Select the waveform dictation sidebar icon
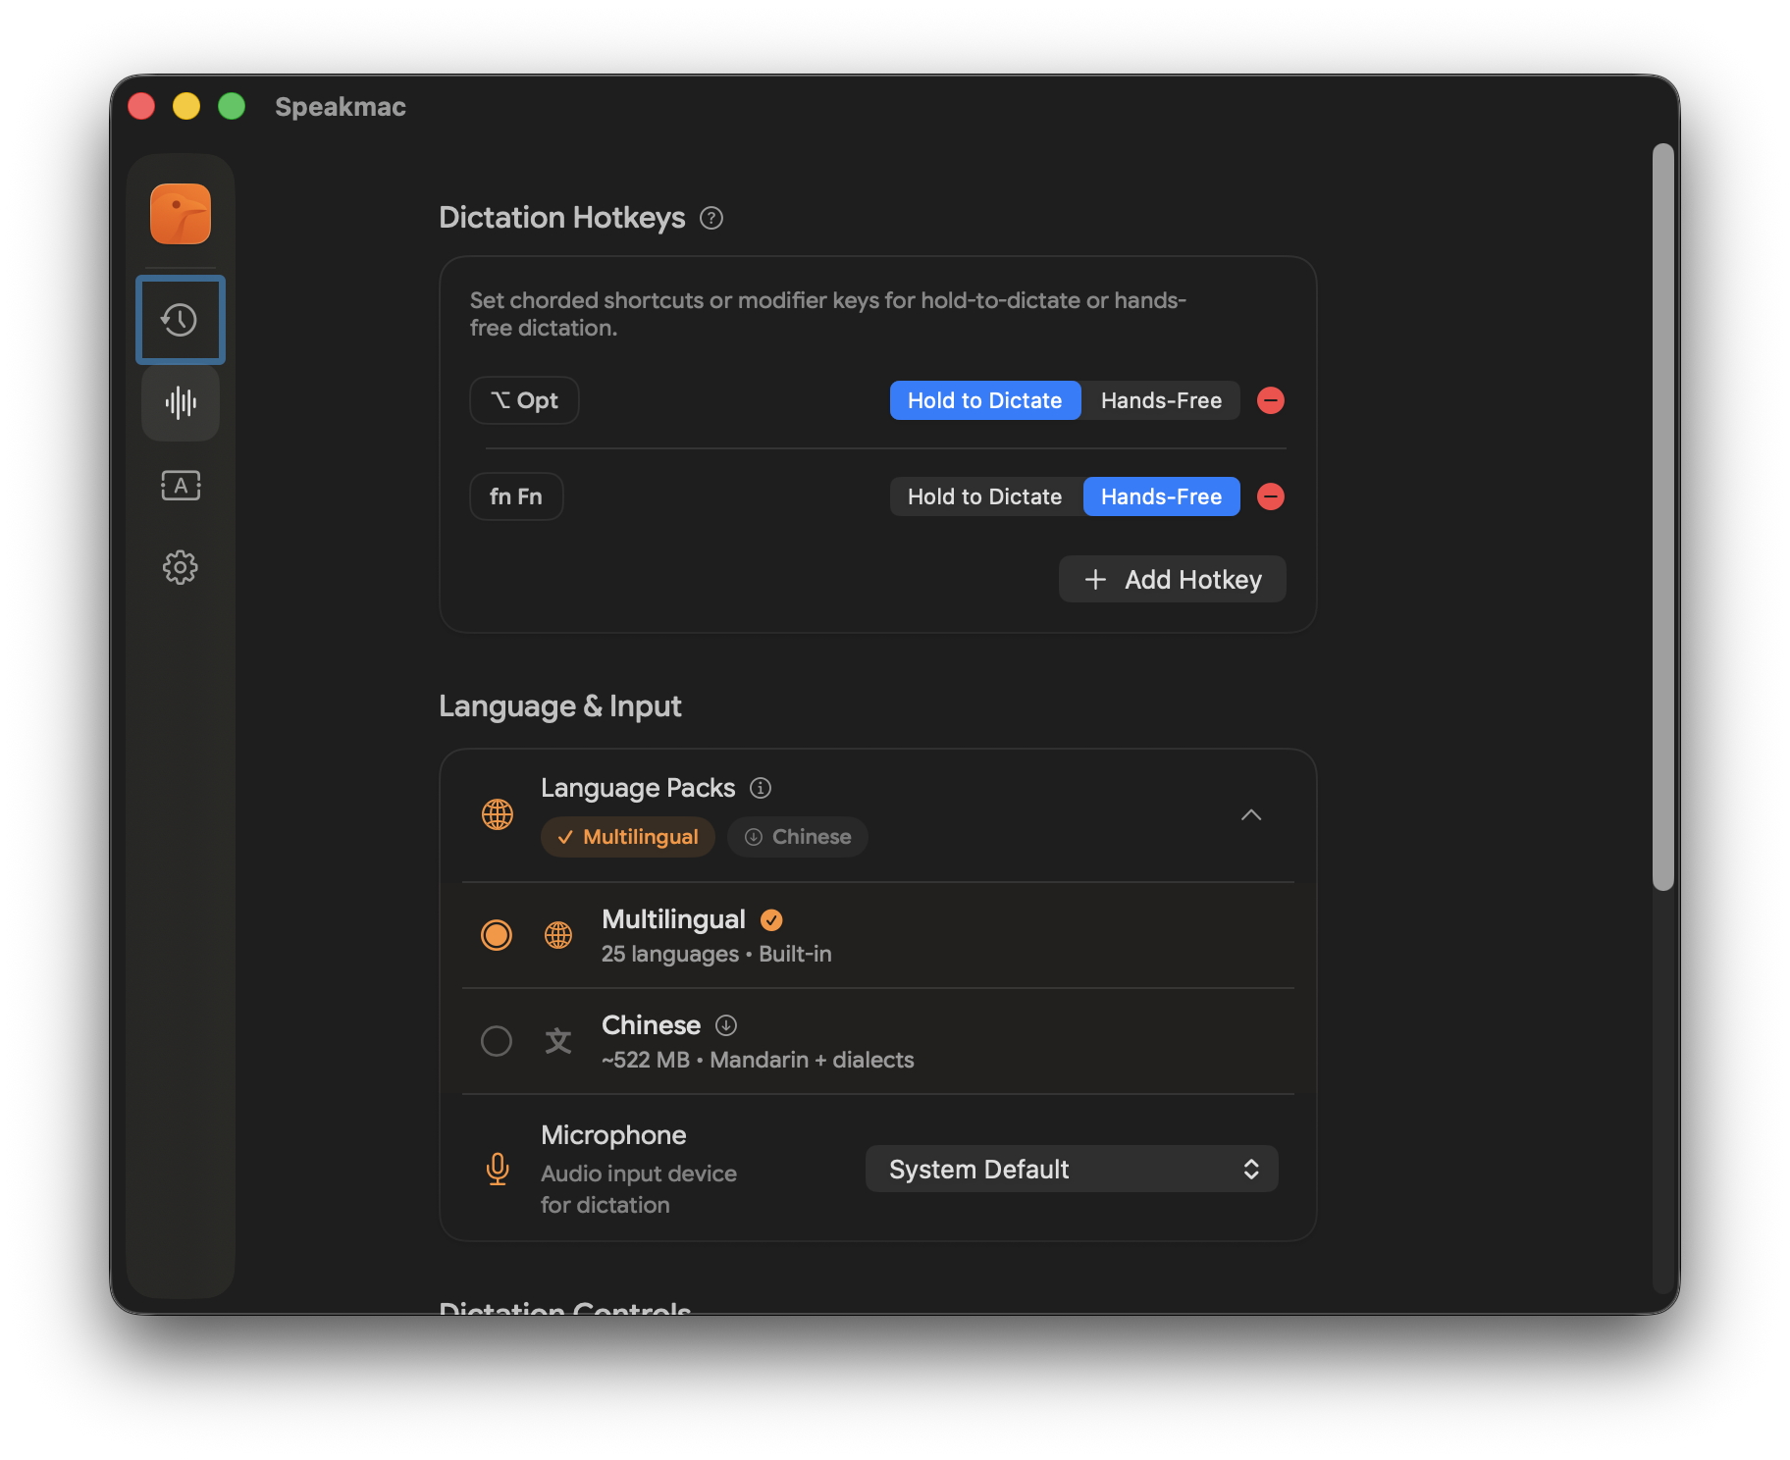 point(181,402)
